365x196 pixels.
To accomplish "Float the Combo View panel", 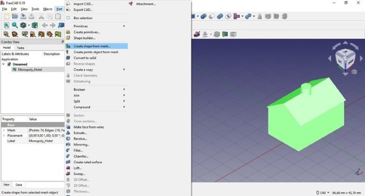I will click(63, 42).
